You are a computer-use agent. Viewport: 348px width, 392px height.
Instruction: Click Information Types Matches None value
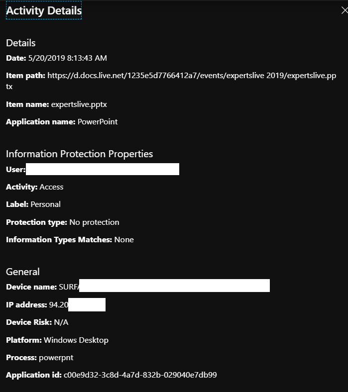(x=124, y=240)
